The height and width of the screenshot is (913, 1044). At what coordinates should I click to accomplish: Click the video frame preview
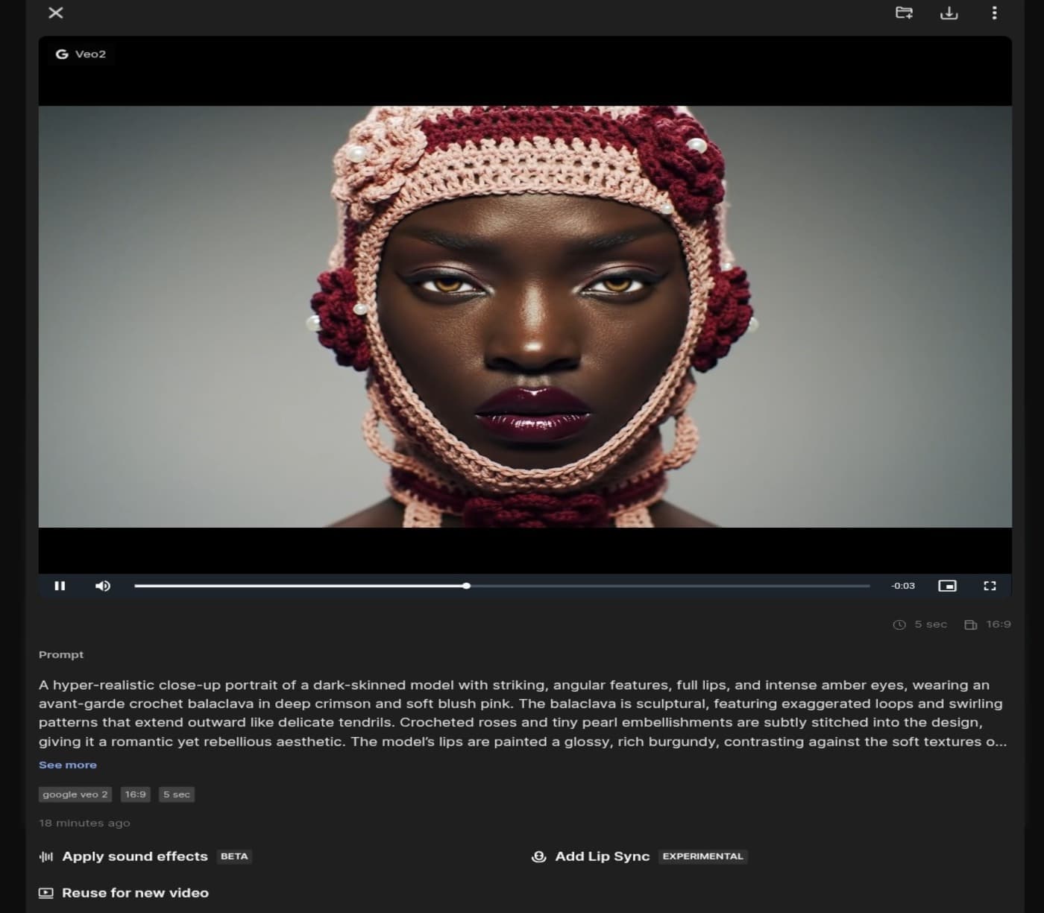[525, 317]
